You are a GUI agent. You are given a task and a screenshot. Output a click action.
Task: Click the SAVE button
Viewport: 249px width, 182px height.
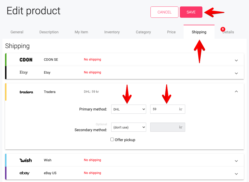(x=191, y=12)
